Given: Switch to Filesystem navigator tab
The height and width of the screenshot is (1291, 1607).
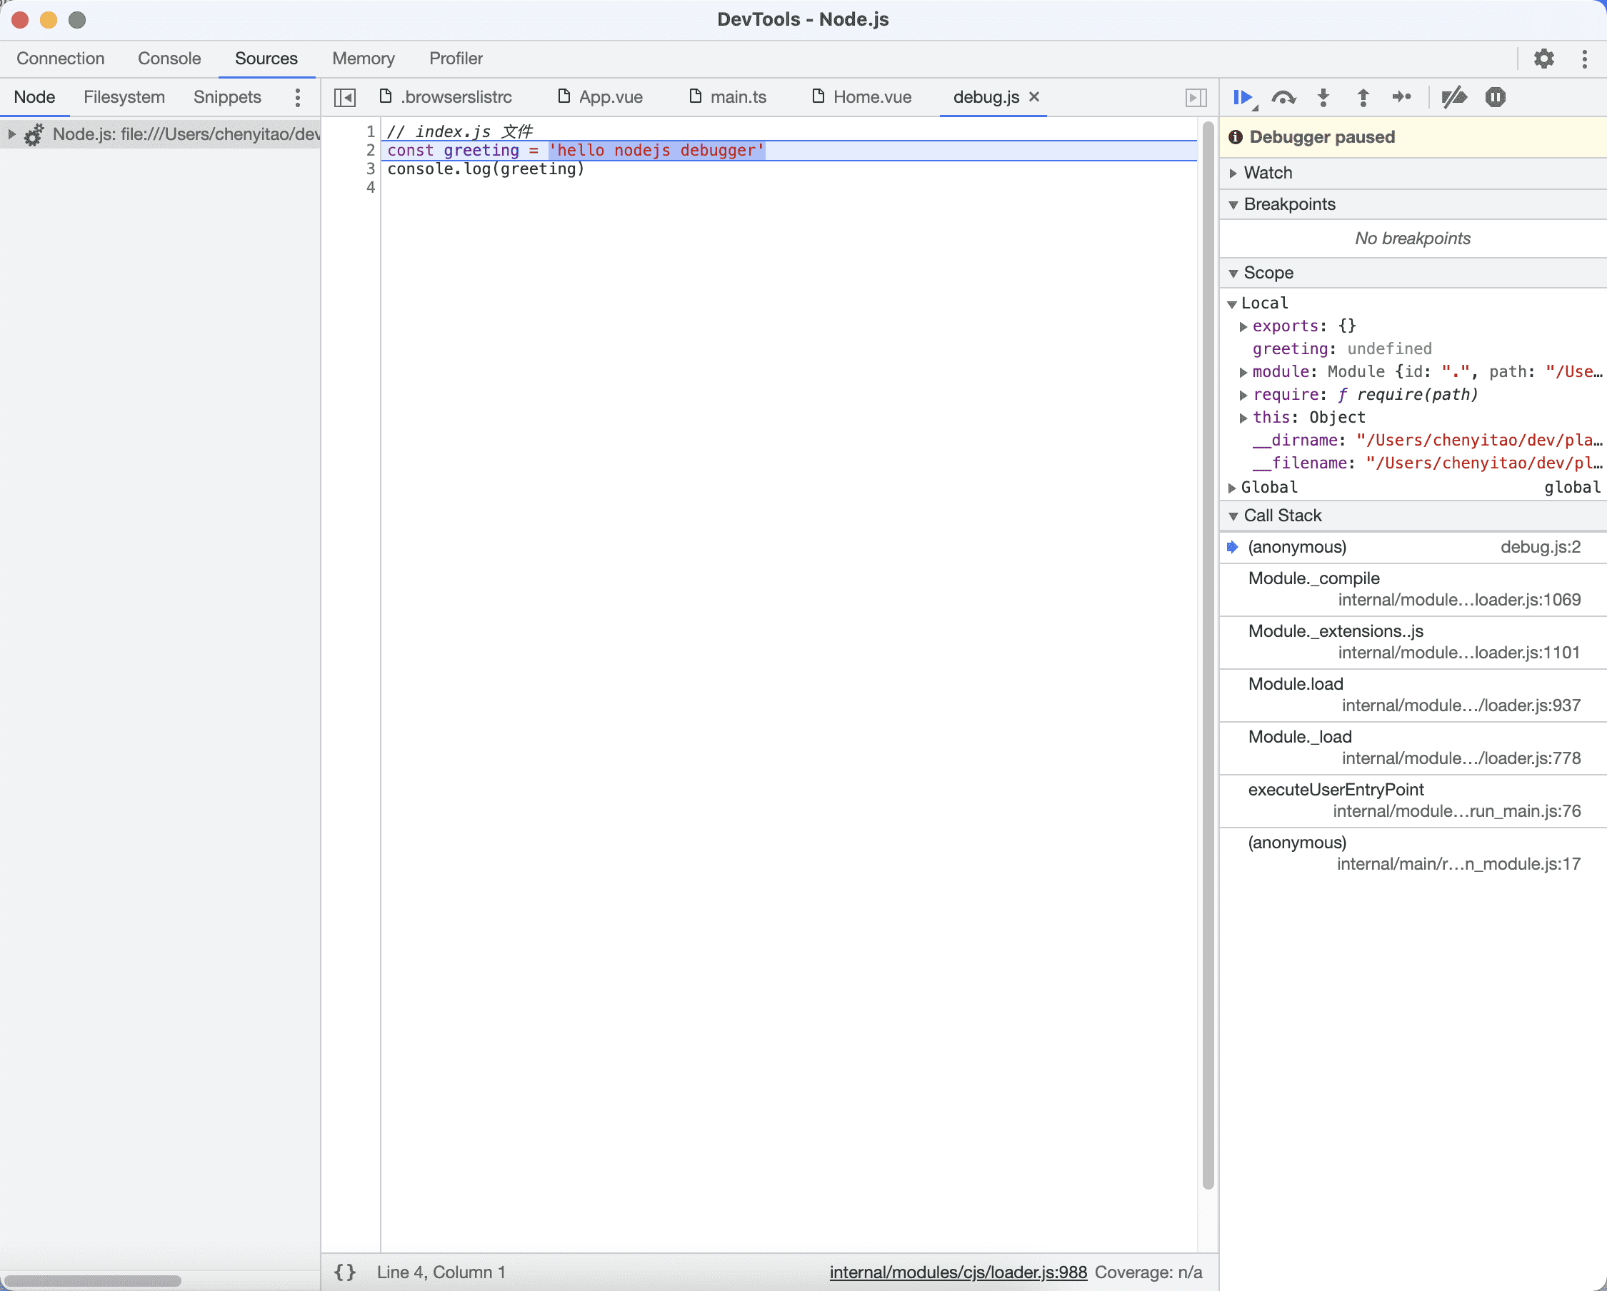Looking at the screenshot, I should pos(124,98).
